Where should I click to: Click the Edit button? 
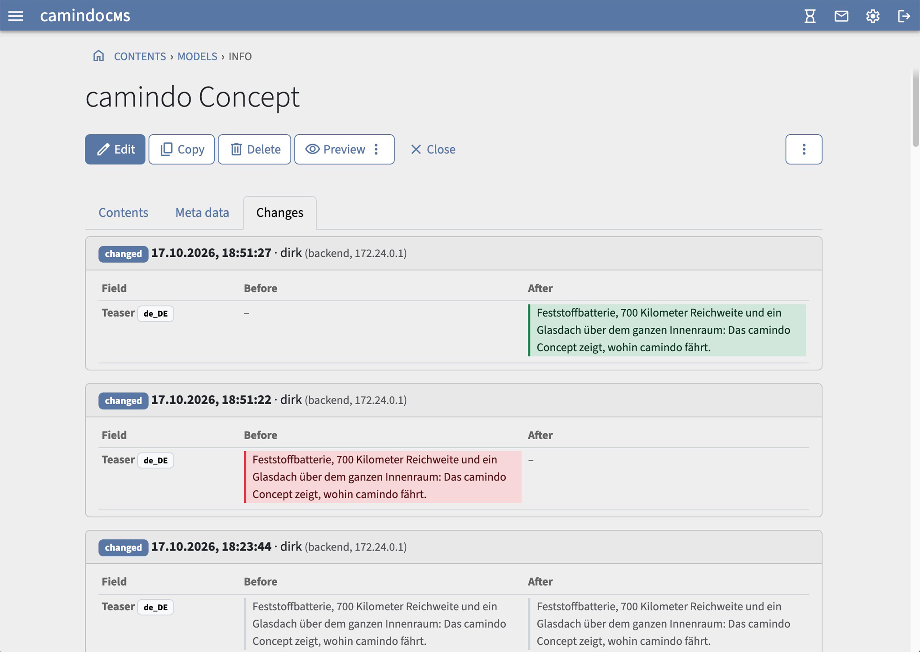pos(115,149)
